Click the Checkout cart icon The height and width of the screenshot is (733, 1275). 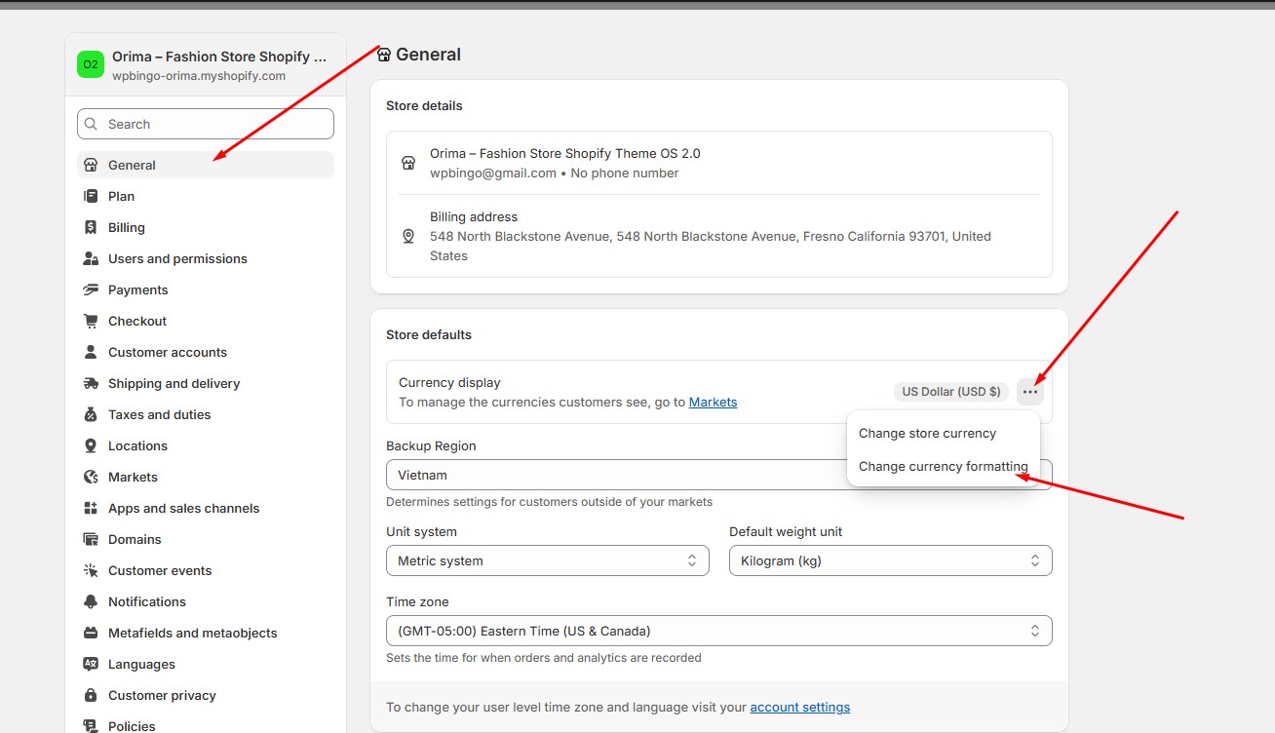91,321
